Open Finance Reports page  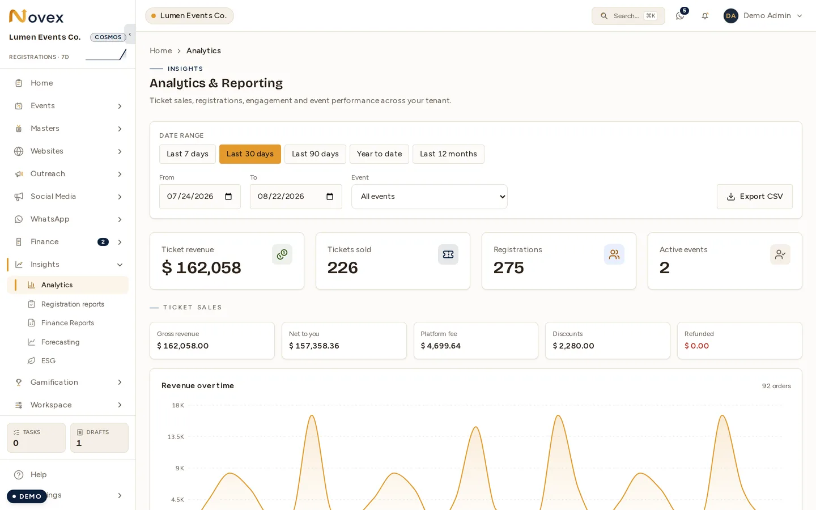(x=67, y=323)
